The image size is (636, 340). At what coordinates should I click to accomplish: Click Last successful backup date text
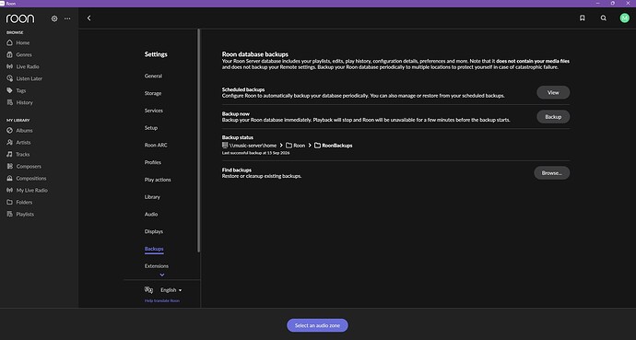256,153
